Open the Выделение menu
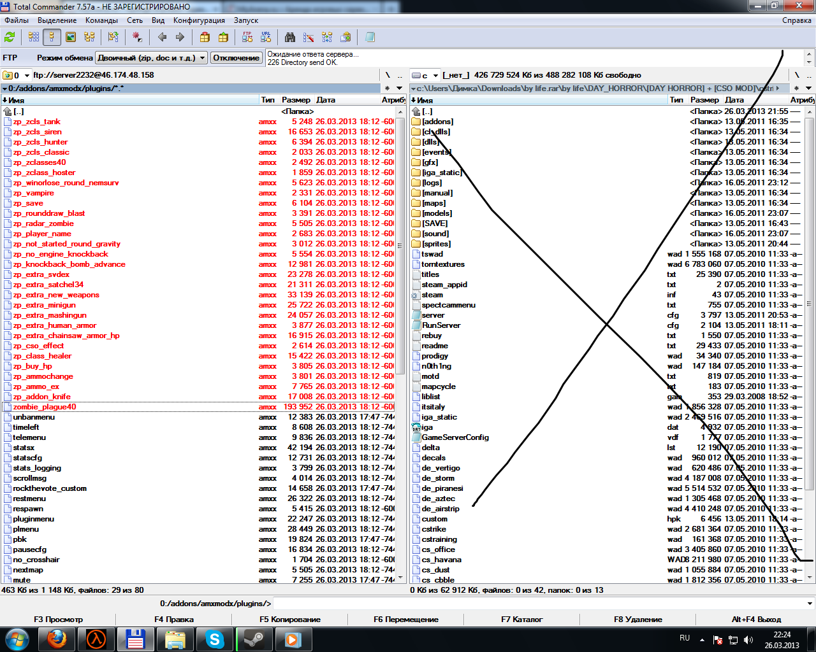816x652 pixels. pyautogui.click(x=57, y=20)
